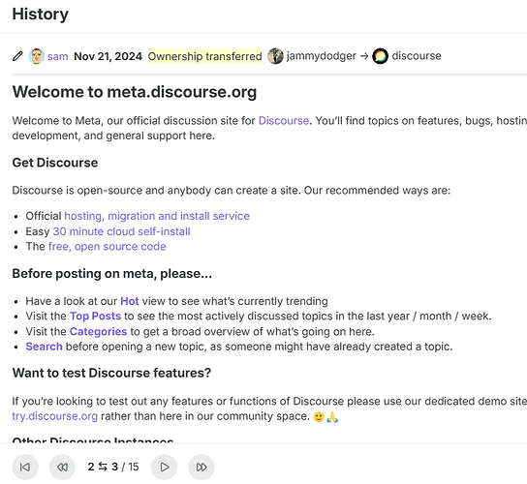Screen dimensions: 527x484
Task: Open 30 minute cloud self-install link
Action: (x=121, y=231)
